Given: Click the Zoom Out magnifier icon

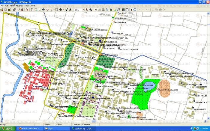Looking at the screenshot, I should pos(91,10).
